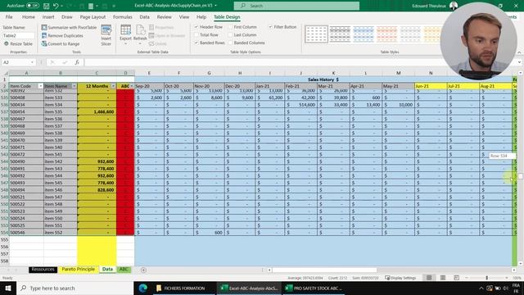524x295 pixels.
Task: Switch to the Formulas tab
Action: (122, 16)
